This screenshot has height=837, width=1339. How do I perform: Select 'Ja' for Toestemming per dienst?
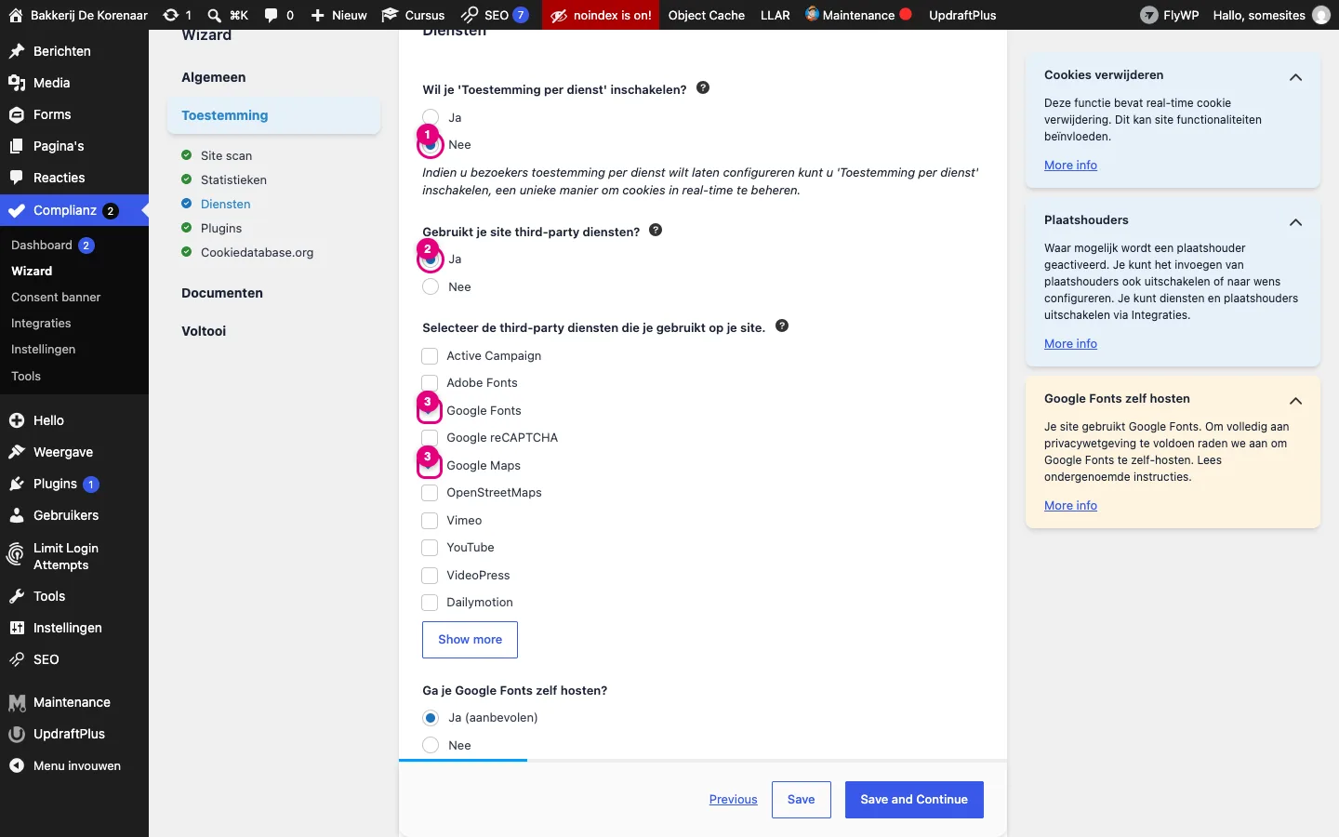pyautogui.click(x=431, y=117)
